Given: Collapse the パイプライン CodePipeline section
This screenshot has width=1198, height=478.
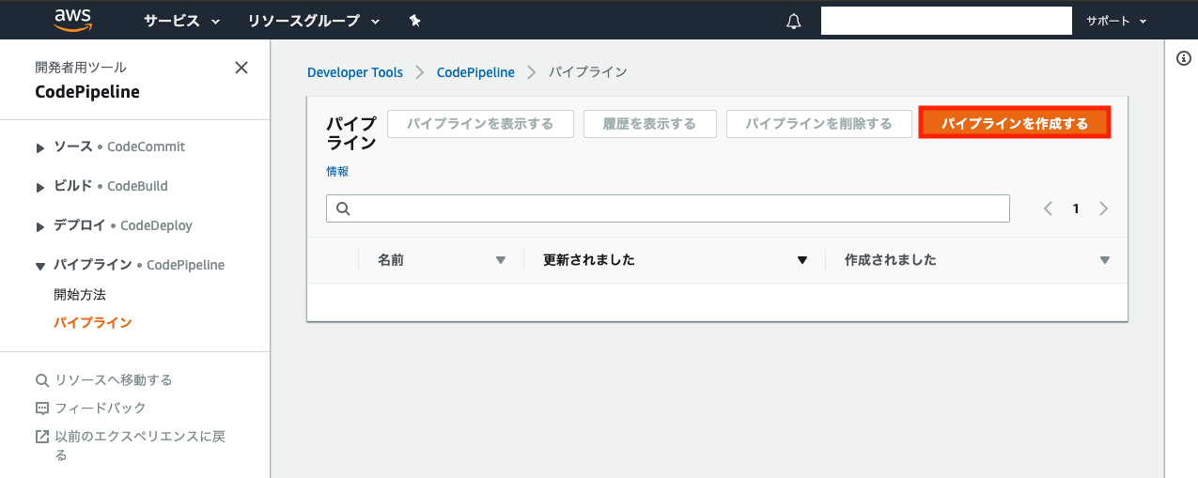Looking at the screenshot, I should (x=40, y=267).
